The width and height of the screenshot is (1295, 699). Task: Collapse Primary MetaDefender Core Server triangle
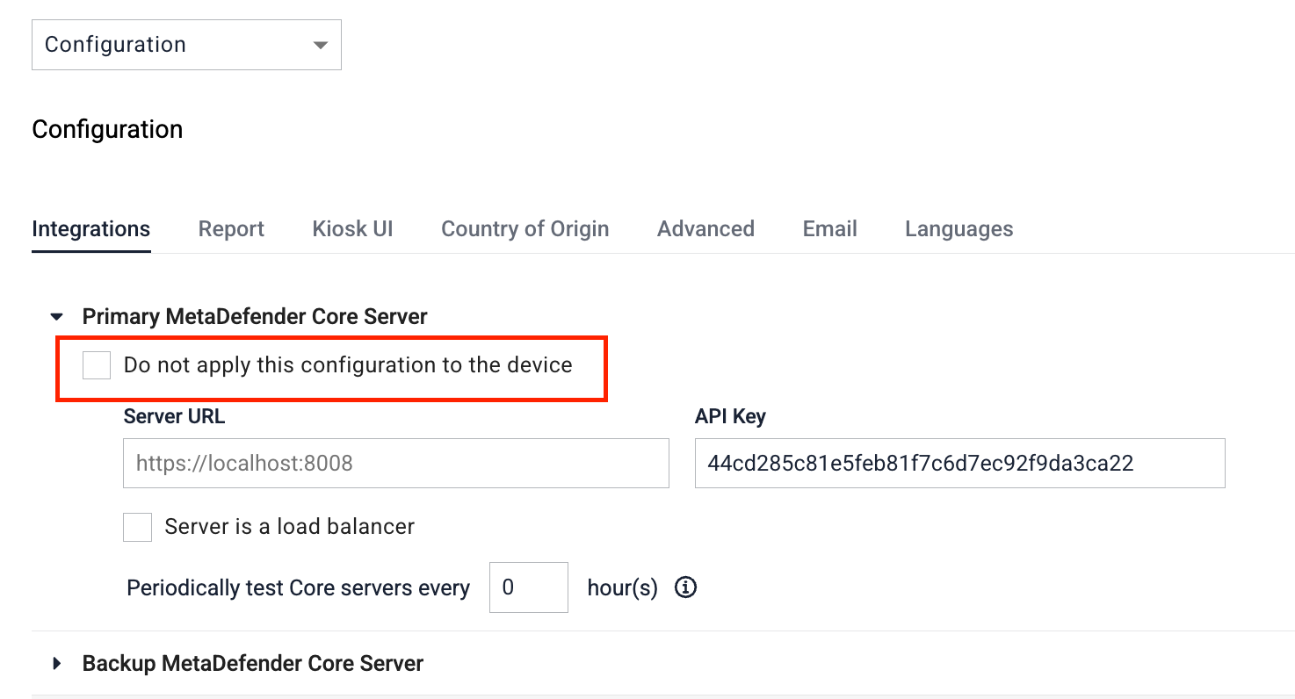click(57, 316)
